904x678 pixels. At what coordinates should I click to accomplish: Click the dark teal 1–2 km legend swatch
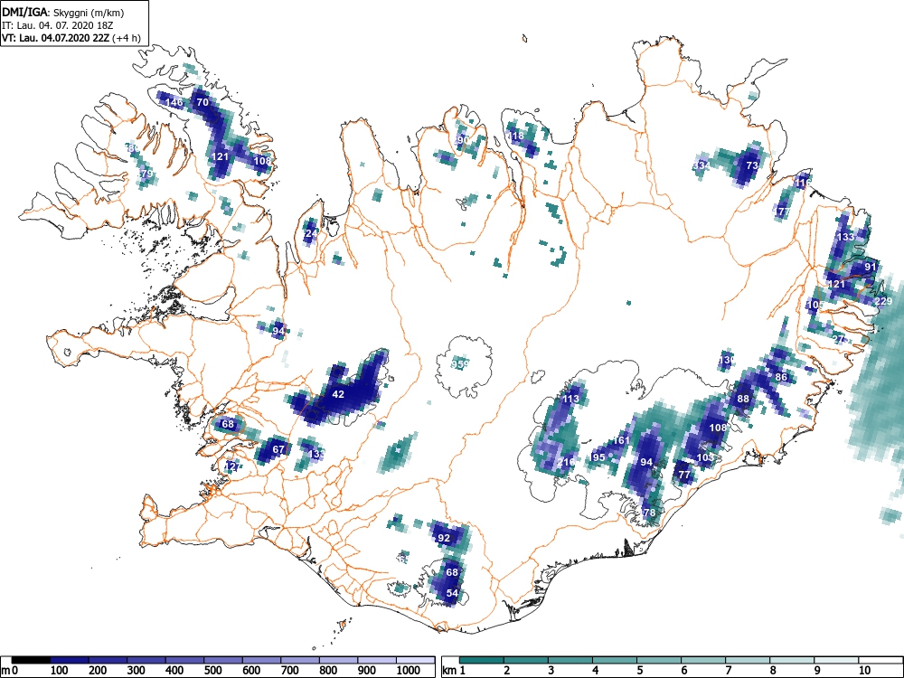[x=482, y=660]
